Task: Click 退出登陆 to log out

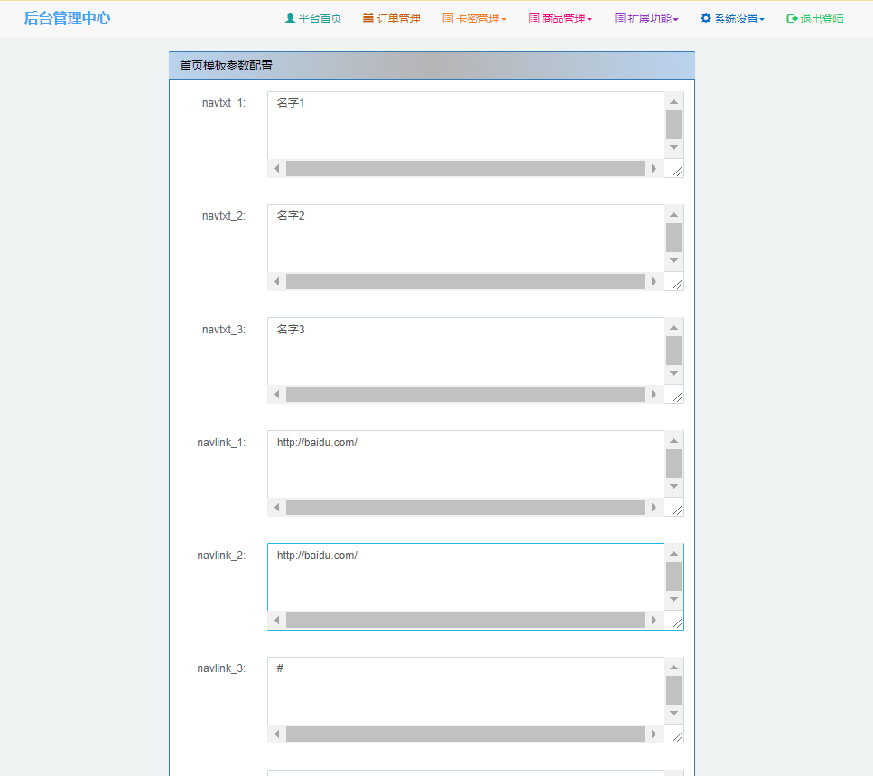Action: tap(815, 18)
